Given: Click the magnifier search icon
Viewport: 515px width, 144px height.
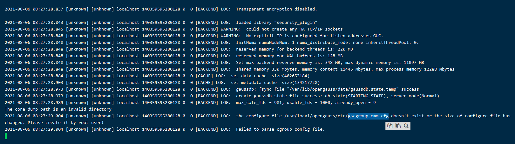Looking at the screenshot, I should 406,126.
